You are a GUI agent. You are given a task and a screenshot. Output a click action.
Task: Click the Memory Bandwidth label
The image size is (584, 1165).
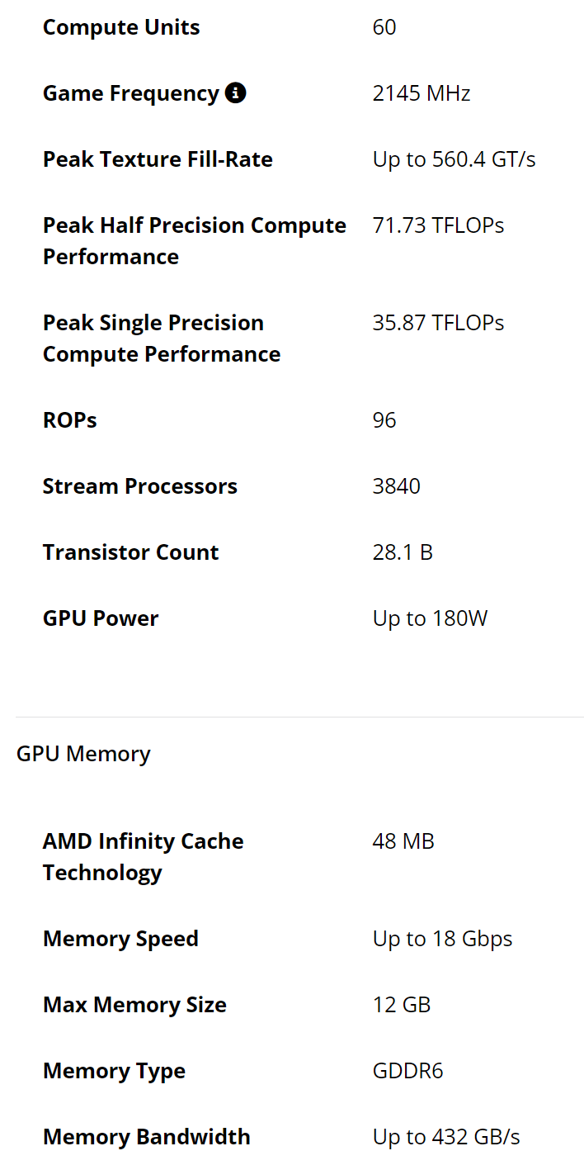pos(146,1137)
